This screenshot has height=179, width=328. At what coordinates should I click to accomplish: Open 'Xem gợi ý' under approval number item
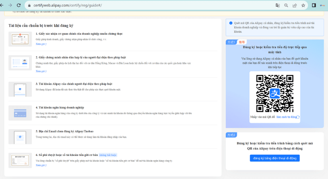tap(41, 165)
